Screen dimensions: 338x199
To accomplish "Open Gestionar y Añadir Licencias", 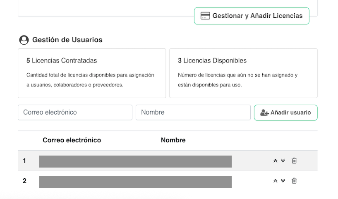I will 252,16.
